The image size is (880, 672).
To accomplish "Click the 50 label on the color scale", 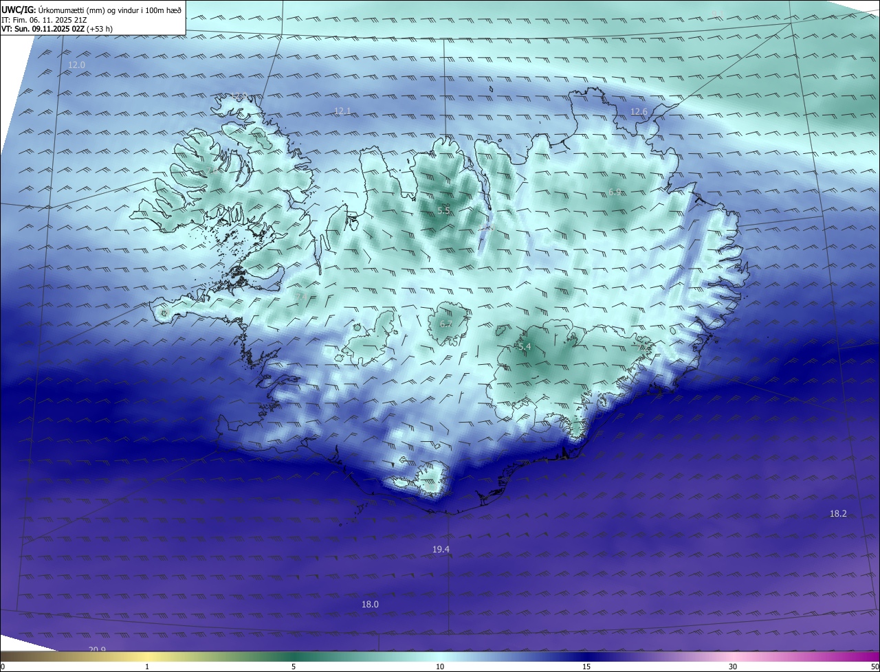I will [x=874, y=667].
